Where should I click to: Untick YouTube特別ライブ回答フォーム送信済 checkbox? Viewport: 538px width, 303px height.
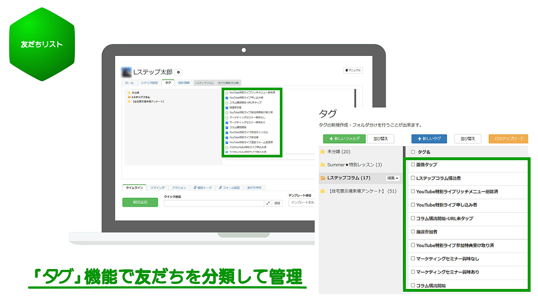[x=227, y=143]
